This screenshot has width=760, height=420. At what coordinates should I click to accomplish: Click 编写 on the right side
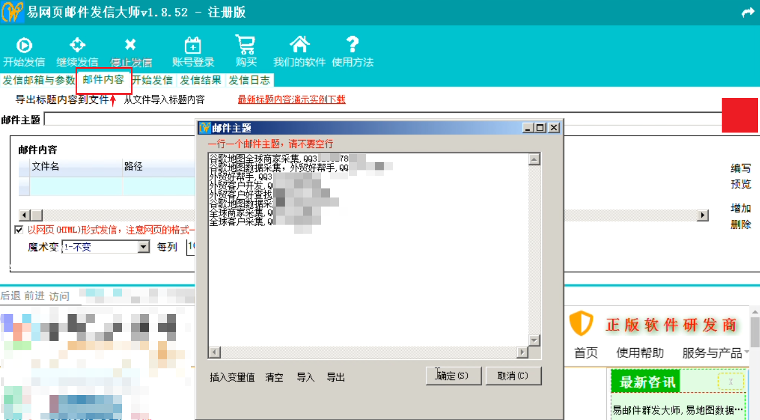tap(741, 169)
